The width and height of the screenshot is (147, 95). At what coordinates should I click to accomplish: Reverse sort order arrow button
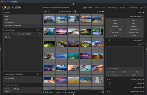coord(75,11)
